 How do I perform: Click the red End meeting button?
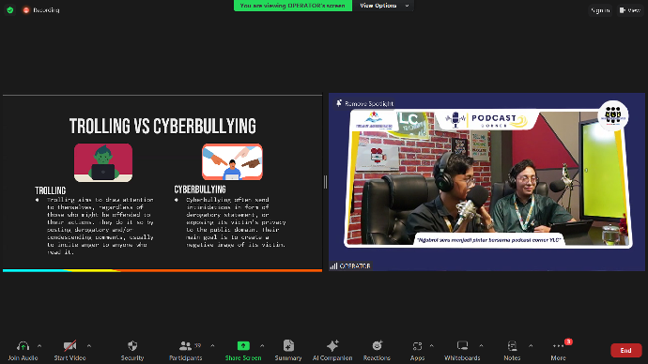[x=626, y=350]
